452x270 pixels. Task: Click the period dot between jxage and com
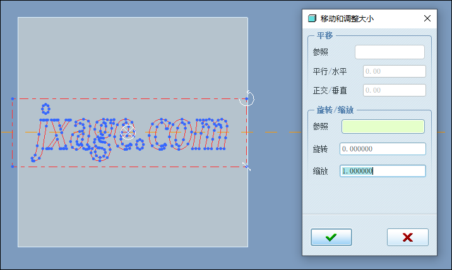140,144
